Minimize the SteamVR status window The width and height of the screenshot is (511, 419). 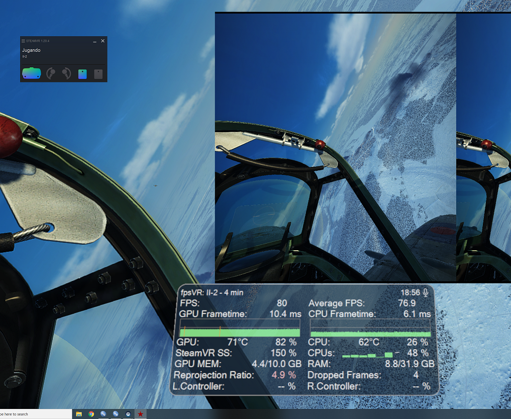pos(94,41)
